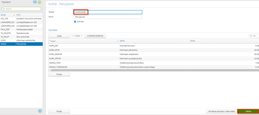The image size is (259, 115).
Task: Click Muokkaa taulukon rakennetta button
Action: pos(222,111)
